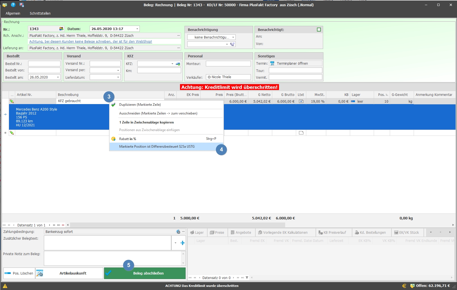The height and width of the screenshot is (290, 457).
Task: Click the pencil icon of the empty new row
Action: pyautogui.click(x=12, y=133)
